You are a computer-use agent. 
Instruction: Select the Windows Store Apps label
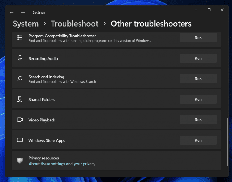pos(47,140)
